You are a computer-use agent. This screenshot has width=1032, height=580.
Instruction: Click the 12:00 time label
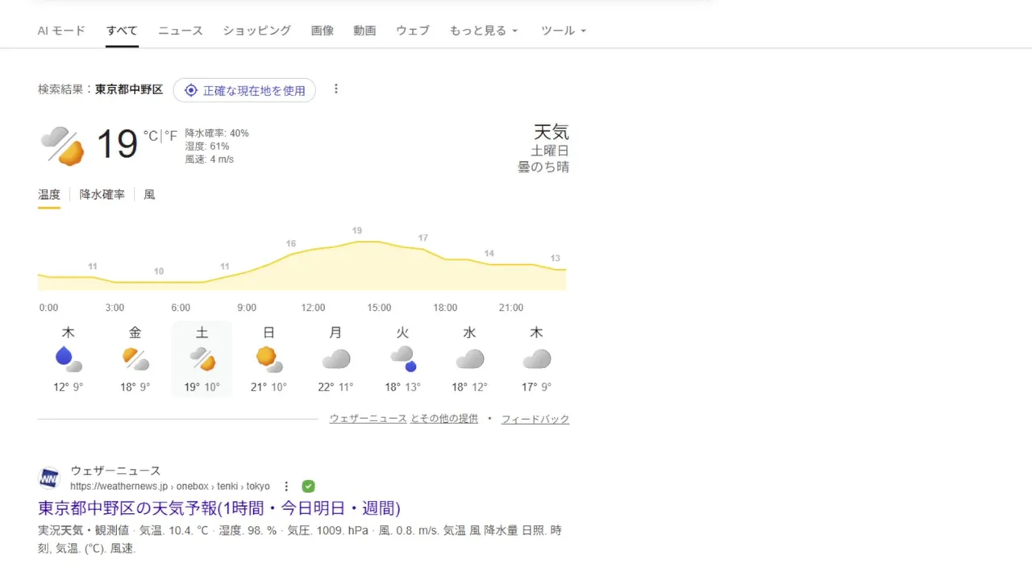[313, 308]
